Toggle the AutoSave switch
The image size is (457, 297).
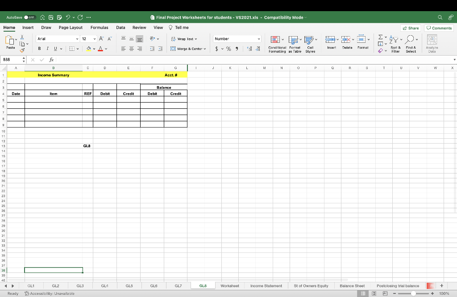pos(30,17)
